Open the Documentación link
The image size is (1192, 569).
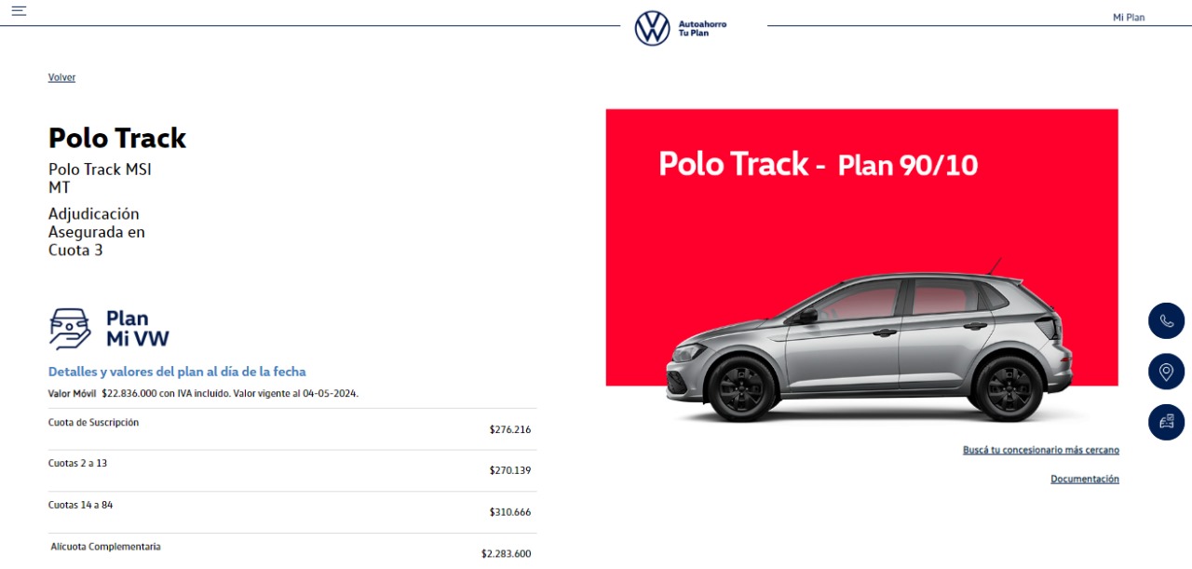pos(1084,479)
